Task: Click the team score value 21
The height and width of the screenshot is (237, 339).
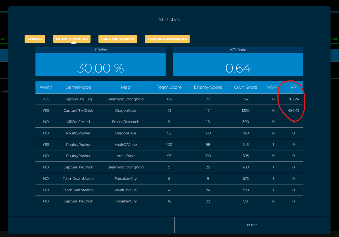Action: 169,110
